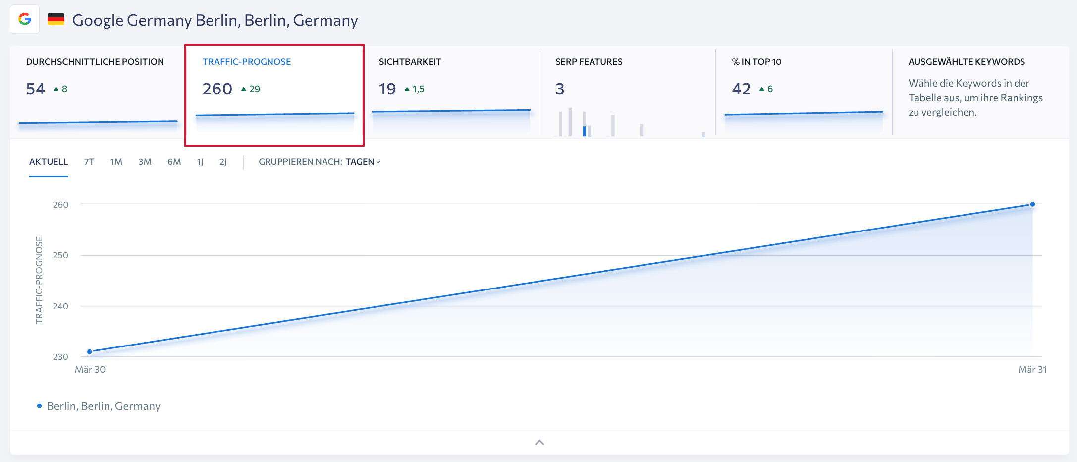Collapse the chart using the bottom chevron
1077x462 pixels.
point(538,442)
